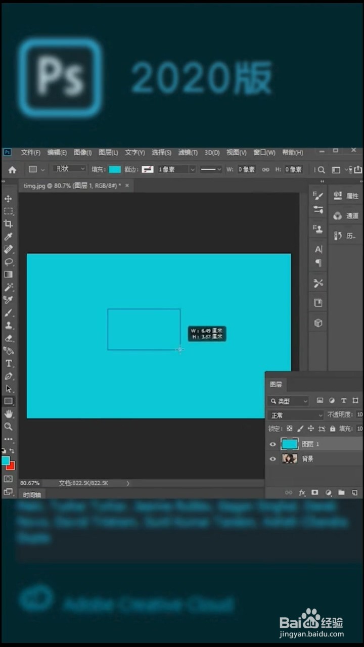The image size is (364, 647).
Task: Open the rectangle tool preset picker
Action: point(36,169)
